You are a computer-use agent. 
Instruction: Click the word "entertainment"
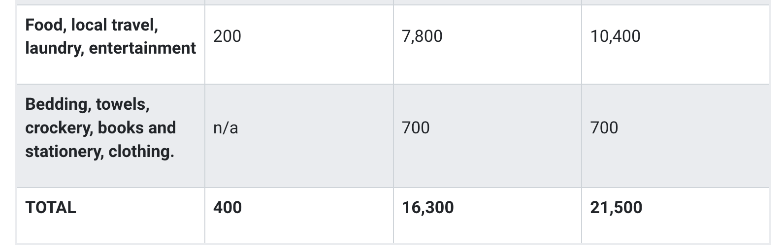pos(142,48)
